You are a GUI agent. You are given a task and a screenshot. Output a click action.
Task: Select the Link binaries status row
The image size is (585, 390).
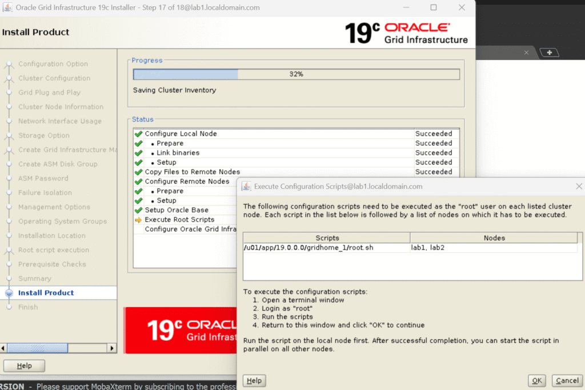[x=296, y=152]
